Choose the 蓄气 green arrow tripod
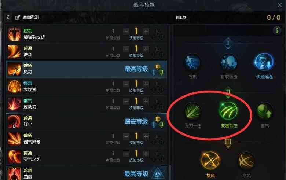The width and height of the screenshot is (286, 180). click(264, 111)
